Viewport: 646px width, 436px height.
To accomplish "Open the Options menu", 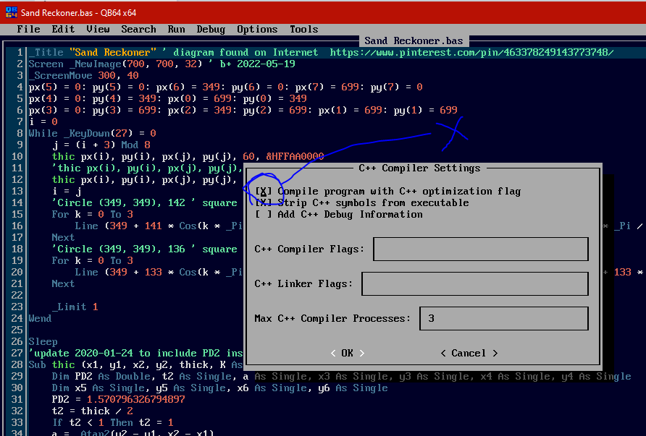I will 257,29.
